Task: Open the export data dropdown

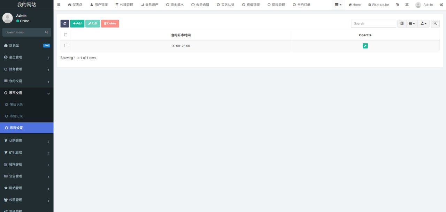Action: click(x=423, y=23)
